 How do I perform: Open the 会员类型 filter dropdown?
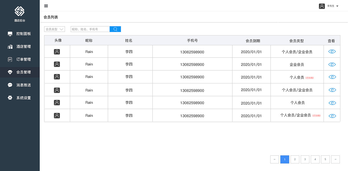click(x=54, y=29)
